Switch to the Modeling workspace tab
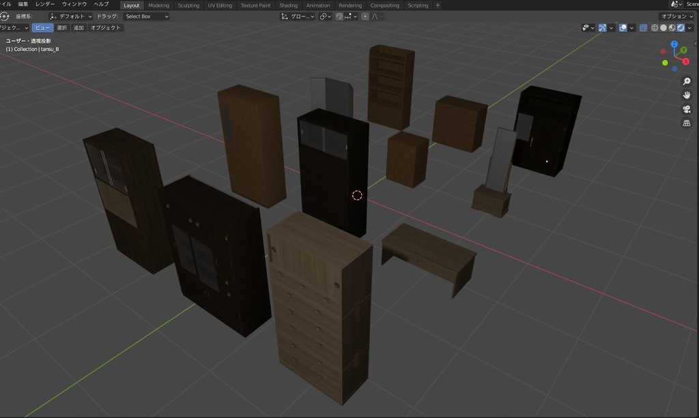Image resolution: width=699 pixels, height=418 pixels. (158, 5)
